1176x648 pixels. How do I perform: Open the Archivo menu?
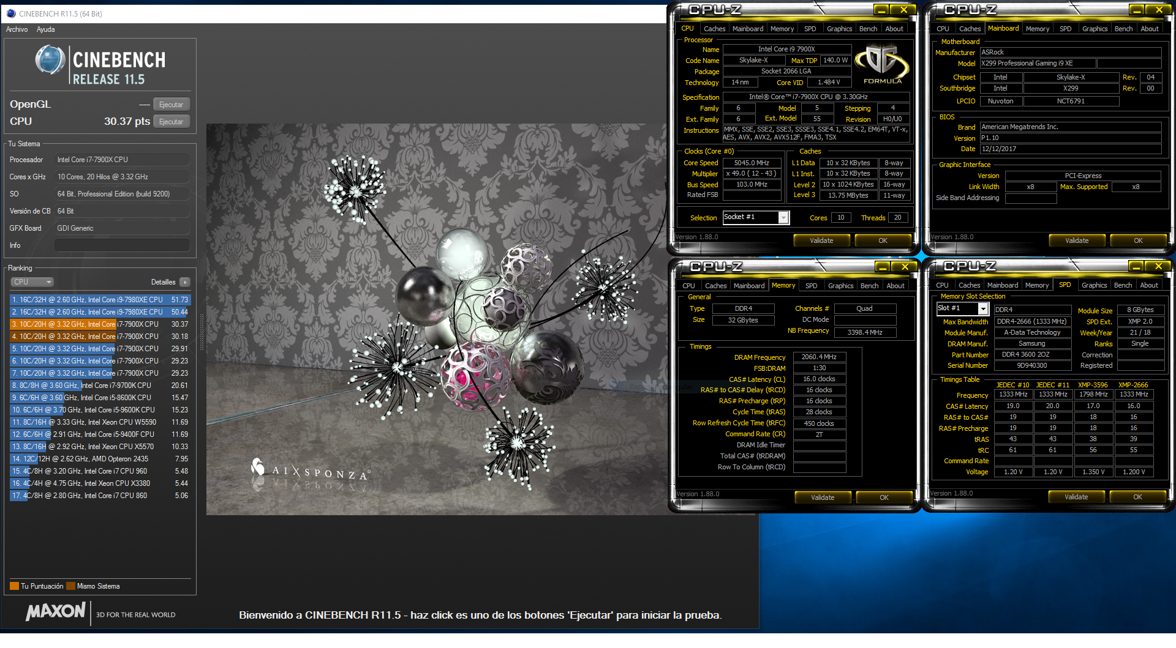pos(17,29)
